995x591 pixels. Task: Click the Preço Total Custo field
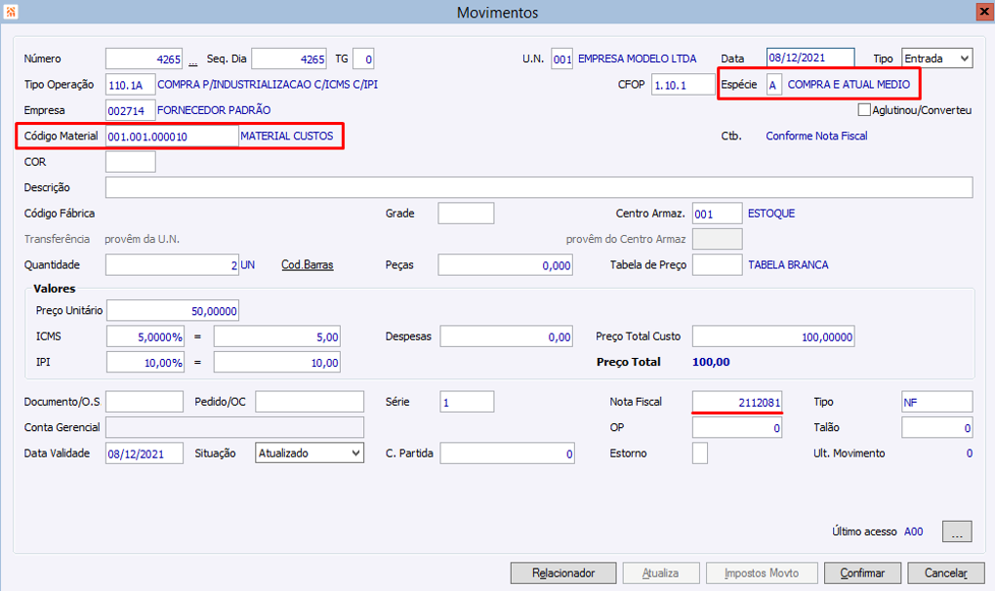coord(773,336)
